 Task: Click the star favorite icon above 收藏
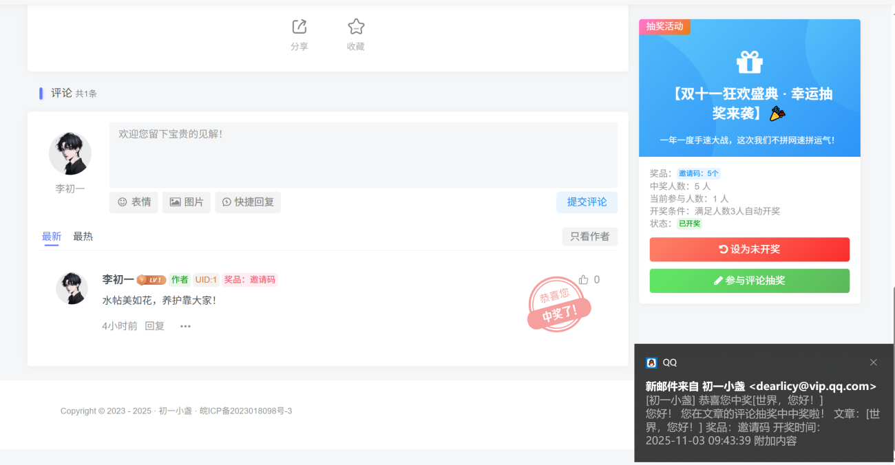click(356, 27)
